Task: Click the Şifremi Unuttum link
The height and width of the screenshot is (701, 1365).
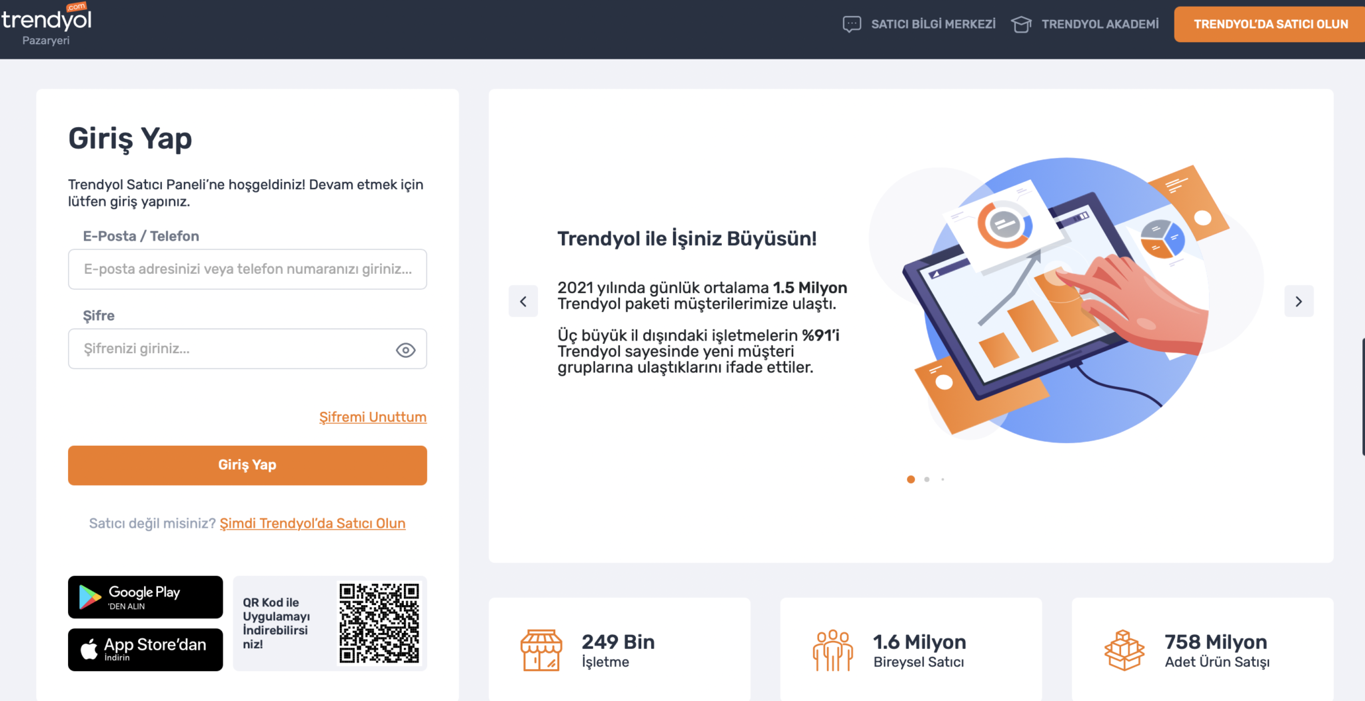Action: pyautogui.click(x=372, y=416)
